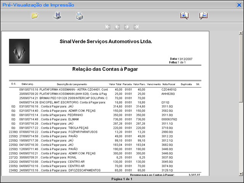Click the vertical scrollbar thumb
The image size is (244, 183).
241,69
